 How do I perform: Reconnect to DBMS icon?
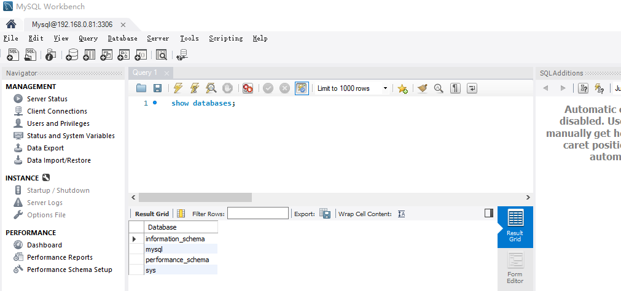182,55
